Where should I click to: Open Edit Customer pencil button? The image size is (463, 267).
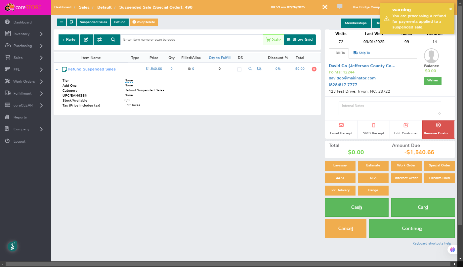point(406,129)
